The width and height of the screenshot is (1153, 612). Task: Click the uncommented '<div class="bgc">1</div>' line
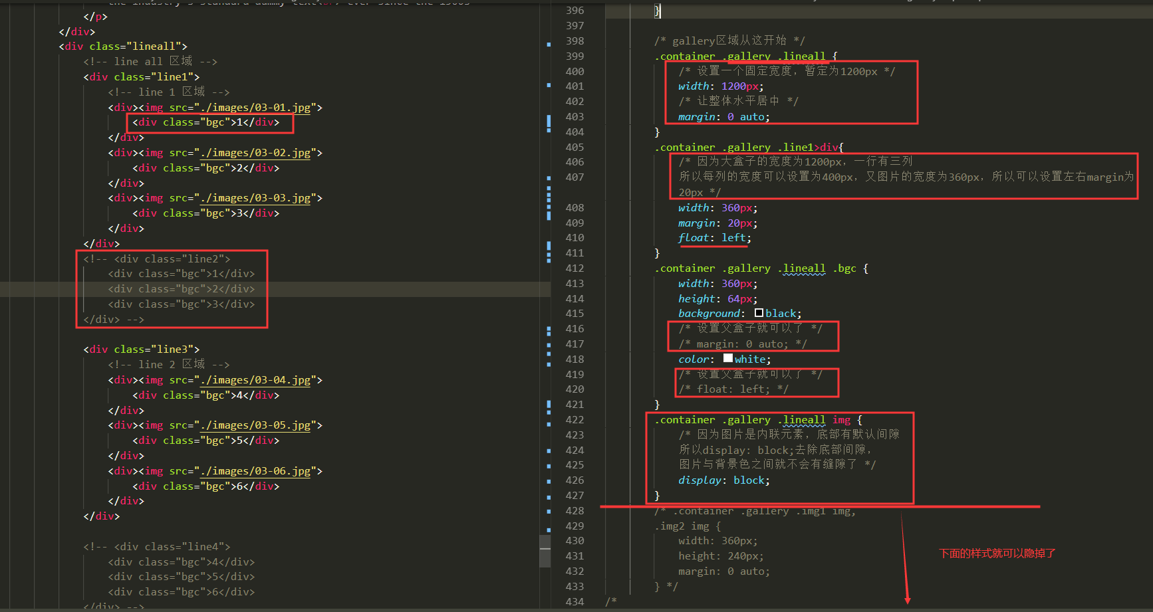(x=206, y=122)
